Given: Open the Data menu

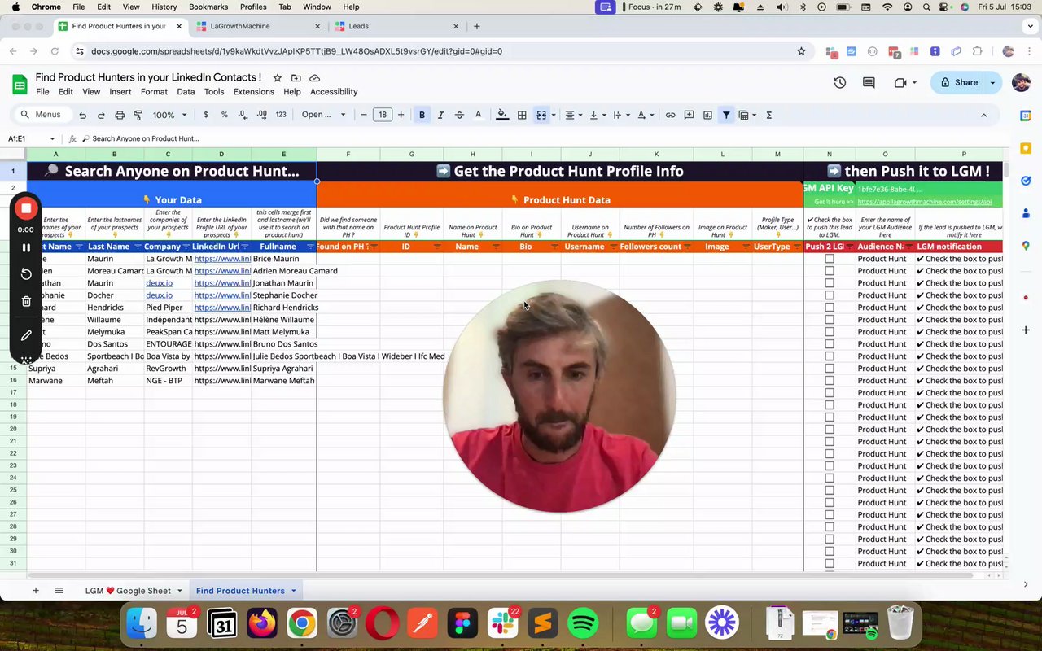Looking at the screenshot, I should pos(186,92).
